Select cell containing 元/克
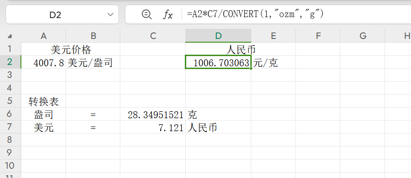 pyautogui.click(x=274, y=62)
